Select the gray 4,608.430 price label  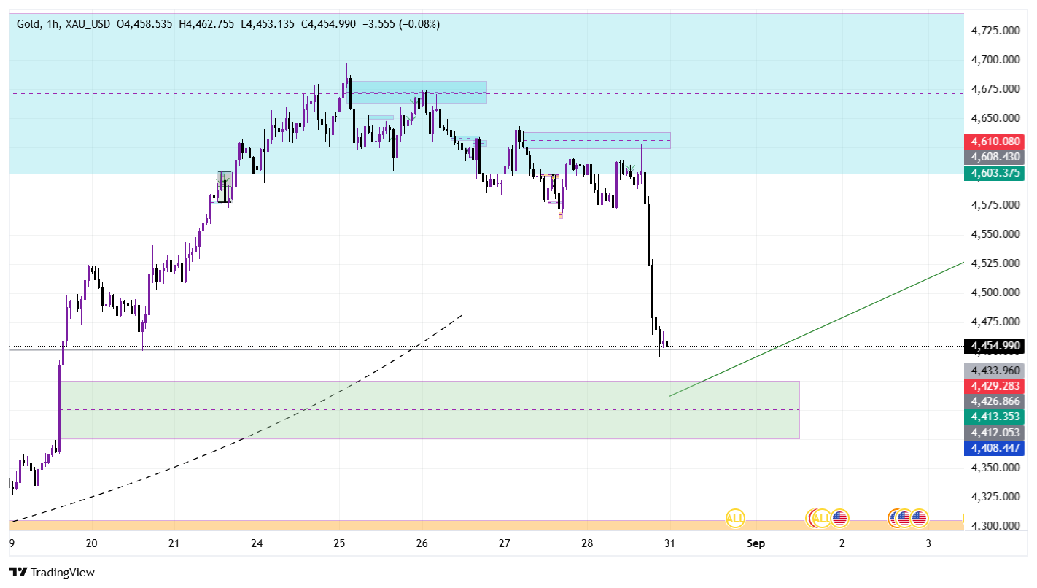995,157
